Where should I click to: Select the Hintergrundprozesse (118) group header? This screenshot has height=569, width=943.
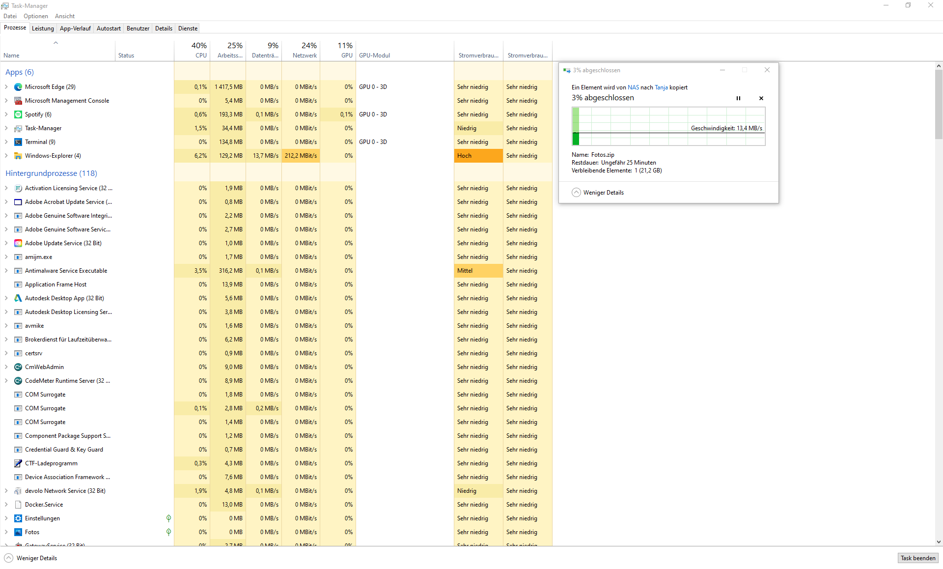pyautogui.click(x=51, y=173)
